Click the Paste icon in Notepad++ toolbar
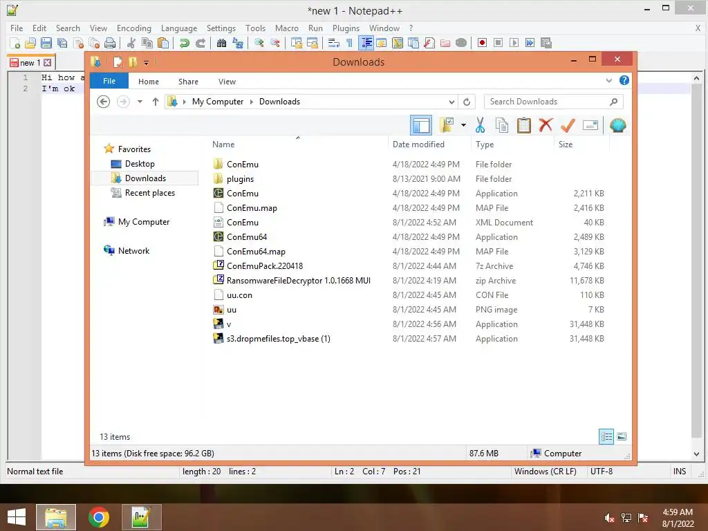 point(163,43)
